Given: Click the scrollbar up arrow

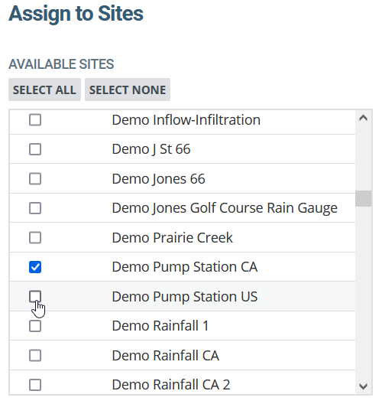Looking at the screenshot, I should [363, 119].
